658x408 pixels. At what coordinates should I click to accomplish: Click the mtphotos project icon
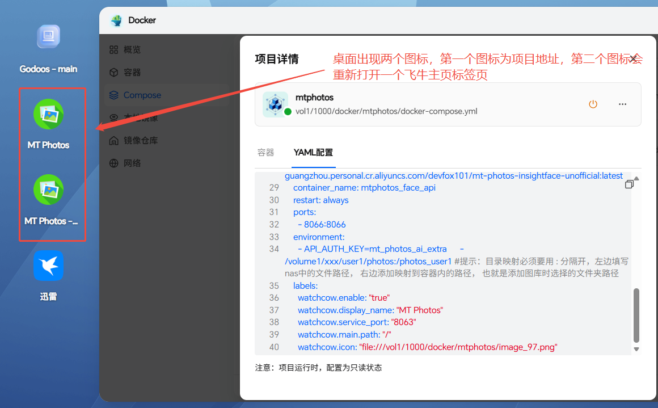pos(275,104)
